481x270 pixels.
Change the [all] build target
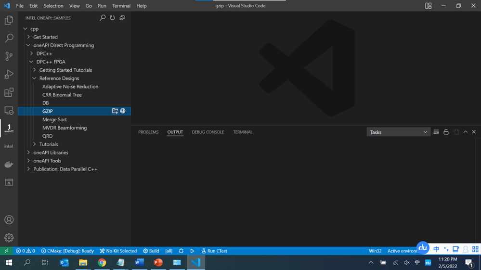169,251
